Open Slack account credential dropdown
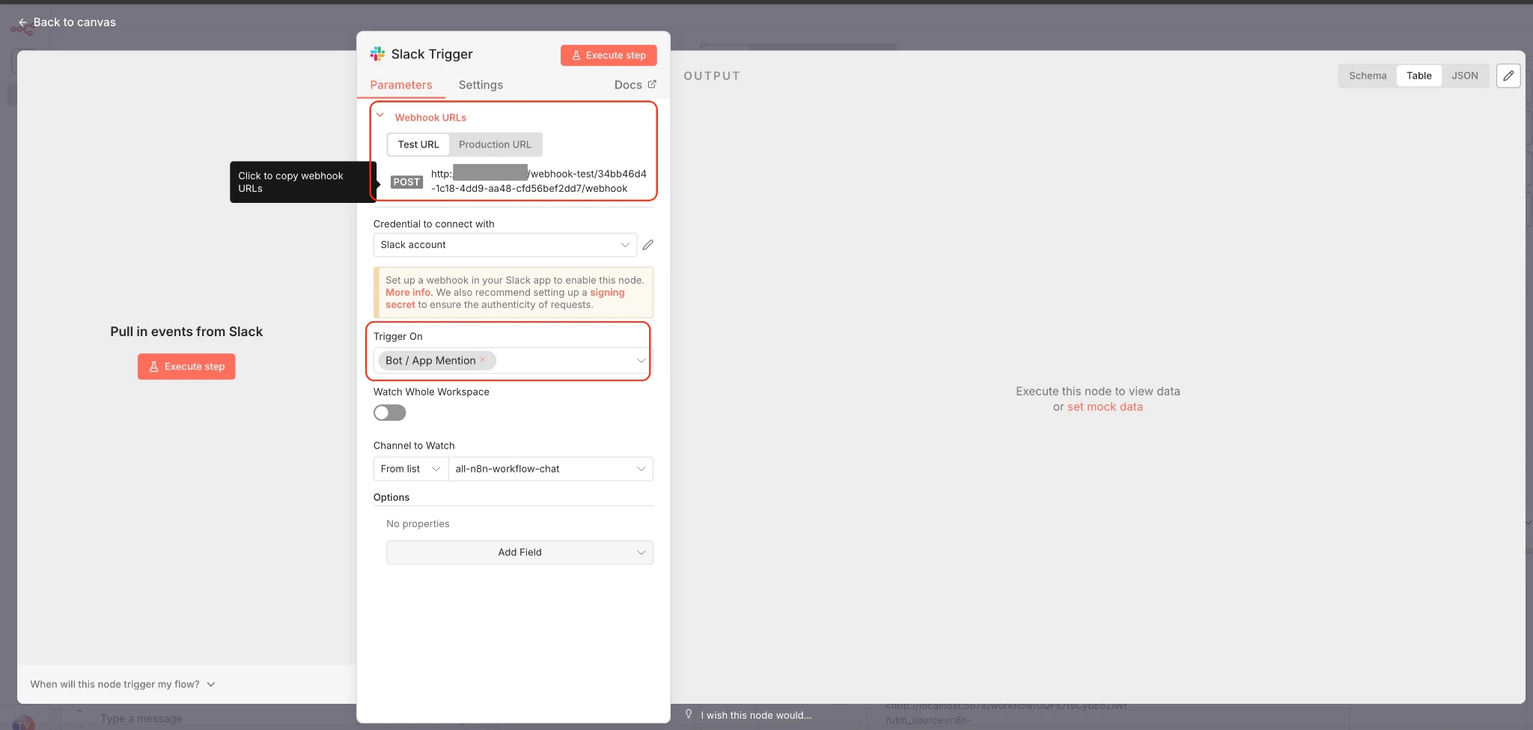This screenshot has height=730, width=1533. (x=505, y=245)
